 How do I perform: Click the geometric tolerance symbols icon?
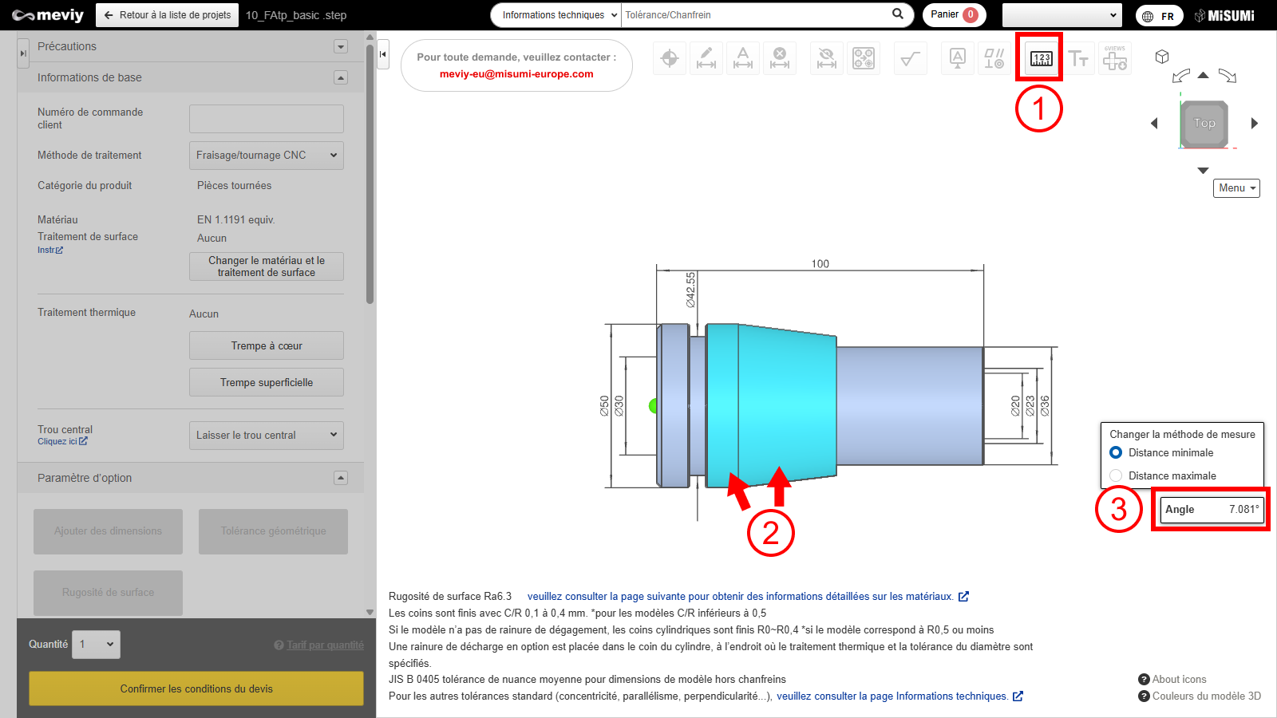pyautogui.click(x=994, y=58)
